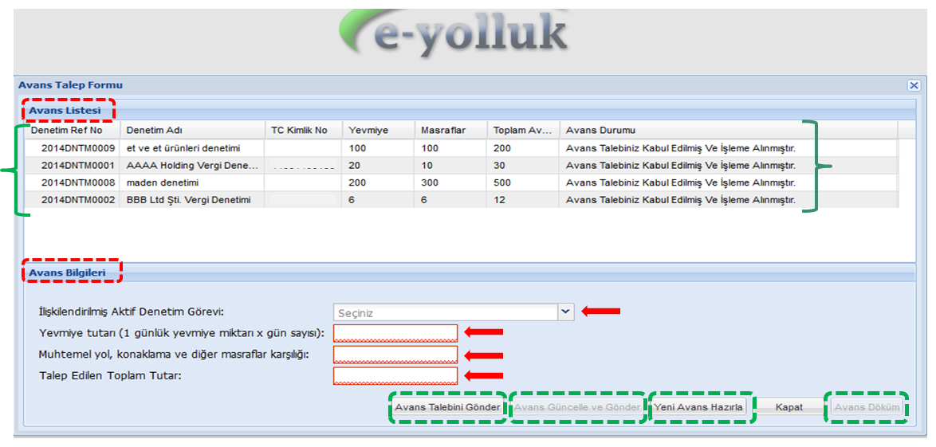936x447 pixels.
Task: Click 'et ve et ürünleri denetimi' cell
Action: [193, 148]
